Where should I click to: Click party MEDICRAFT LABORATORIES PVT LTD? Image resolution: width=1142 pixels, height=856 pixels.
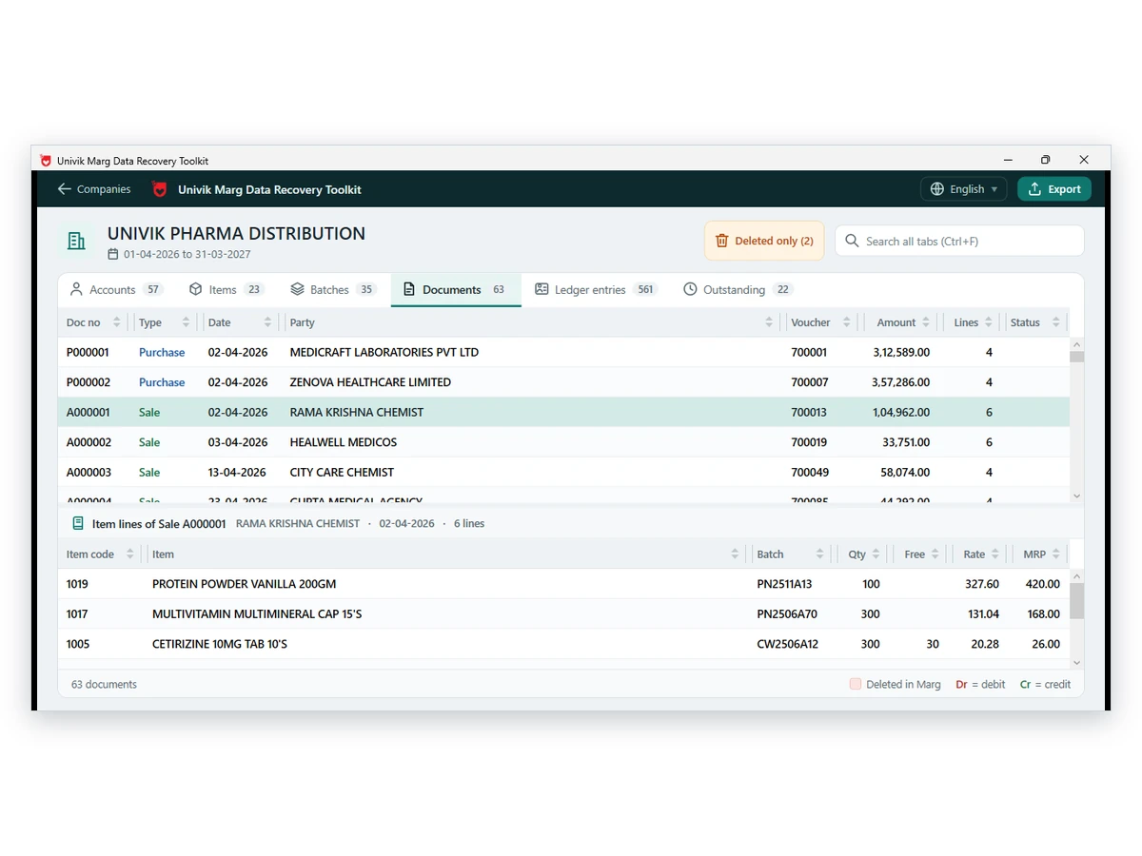pos(384,352)
